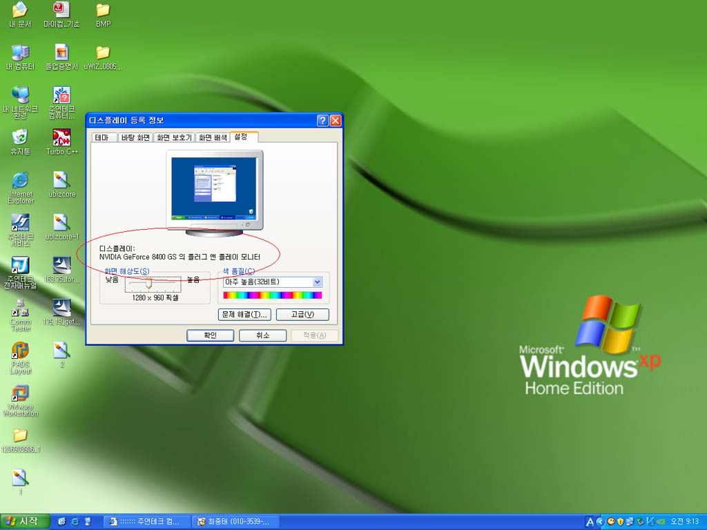Switch to the 화면 보호기 tab

(x=174, y=137)
